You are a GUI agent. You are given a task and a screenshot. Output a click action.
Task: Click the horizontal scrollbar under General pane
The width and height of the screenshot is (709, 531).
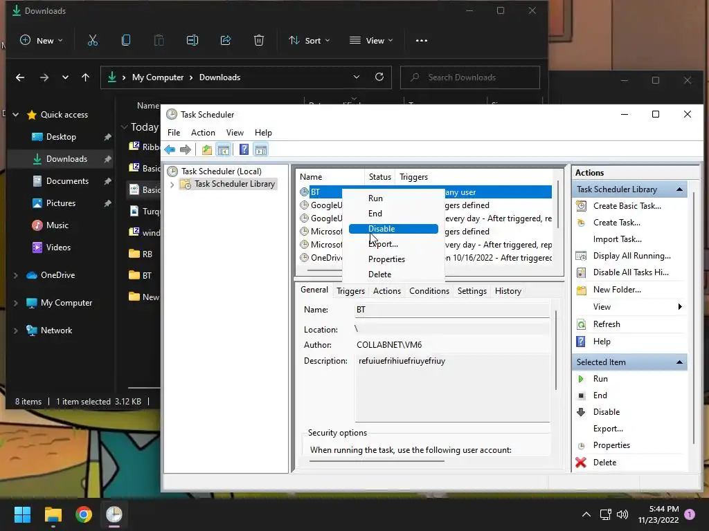(377, 461)
